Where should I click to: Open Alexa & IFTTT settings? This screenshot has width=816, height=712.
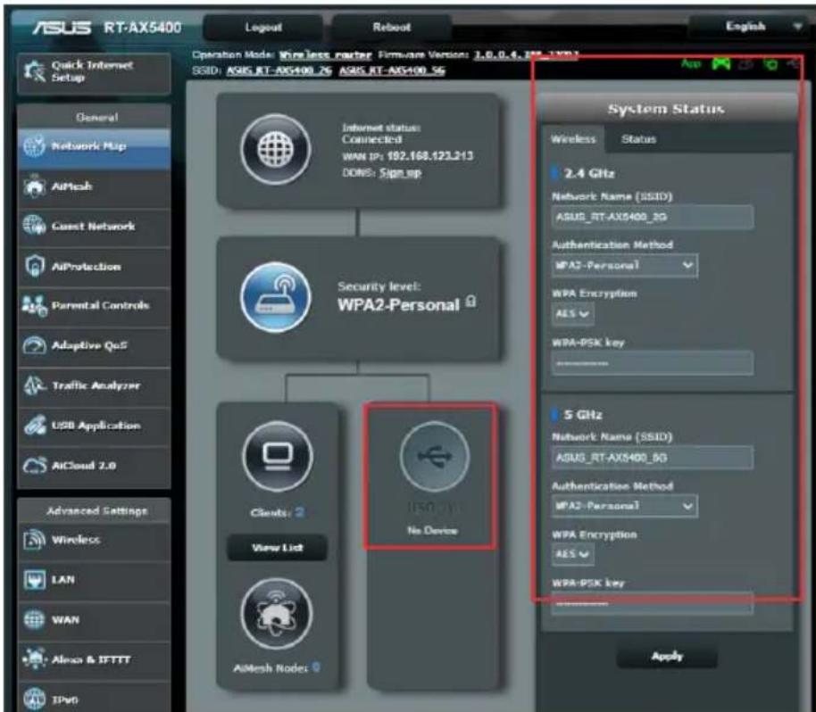click(94, 660)
